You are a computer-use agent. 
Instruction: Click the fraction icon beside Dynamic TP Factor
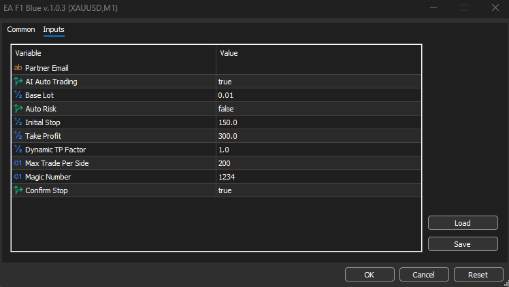18,150
